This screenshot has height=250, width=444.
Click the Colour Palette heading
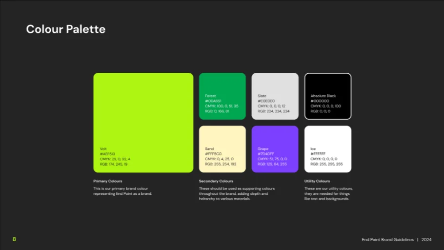[x=66, y=29]
